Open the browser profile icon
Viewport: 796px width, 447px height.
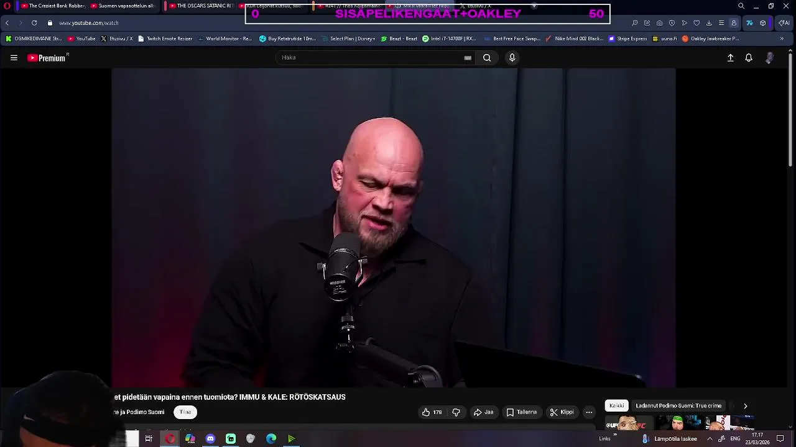click(x=734, y=23)
